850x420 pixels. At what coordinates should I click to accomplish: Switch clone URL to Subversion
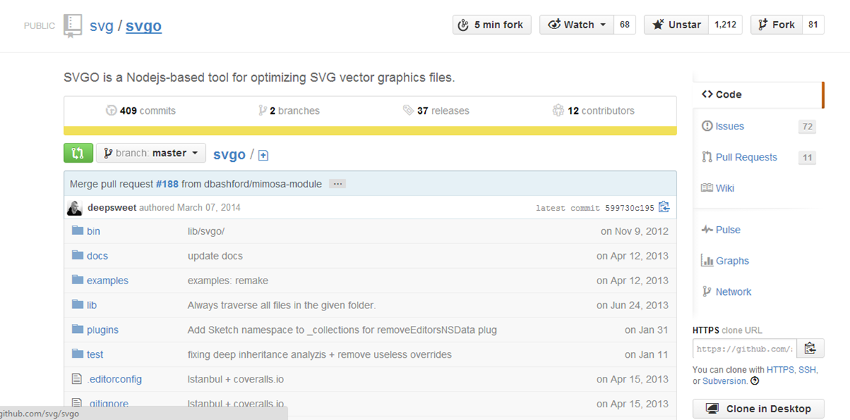[x=725, y=381]
